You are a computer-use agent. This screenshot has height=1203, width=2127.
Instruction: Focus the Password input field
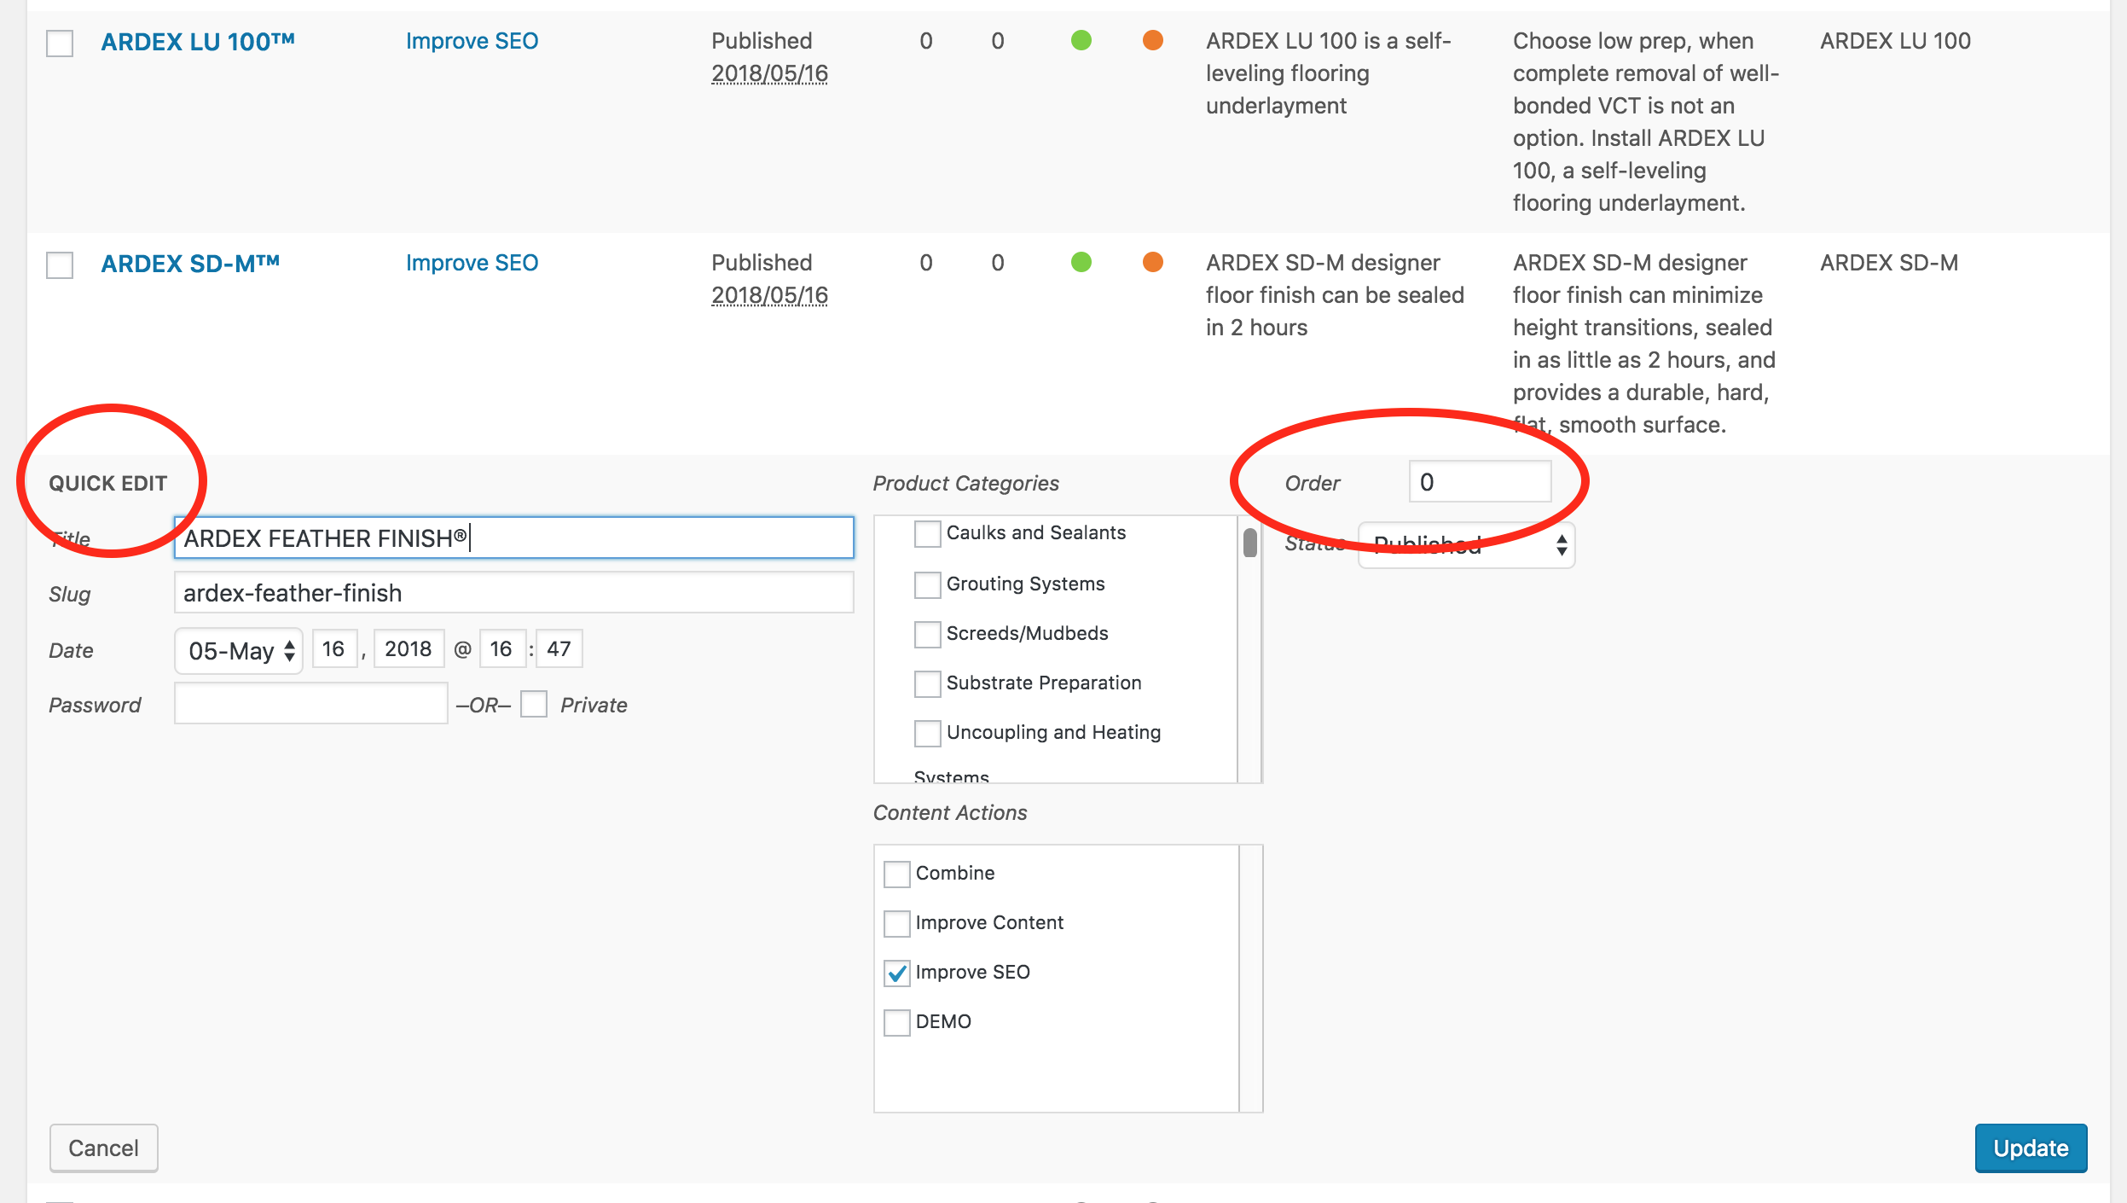[310, 704]
